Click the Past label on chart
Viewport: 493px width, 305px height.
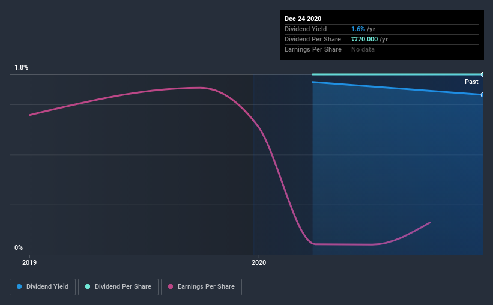click(471, 82)
